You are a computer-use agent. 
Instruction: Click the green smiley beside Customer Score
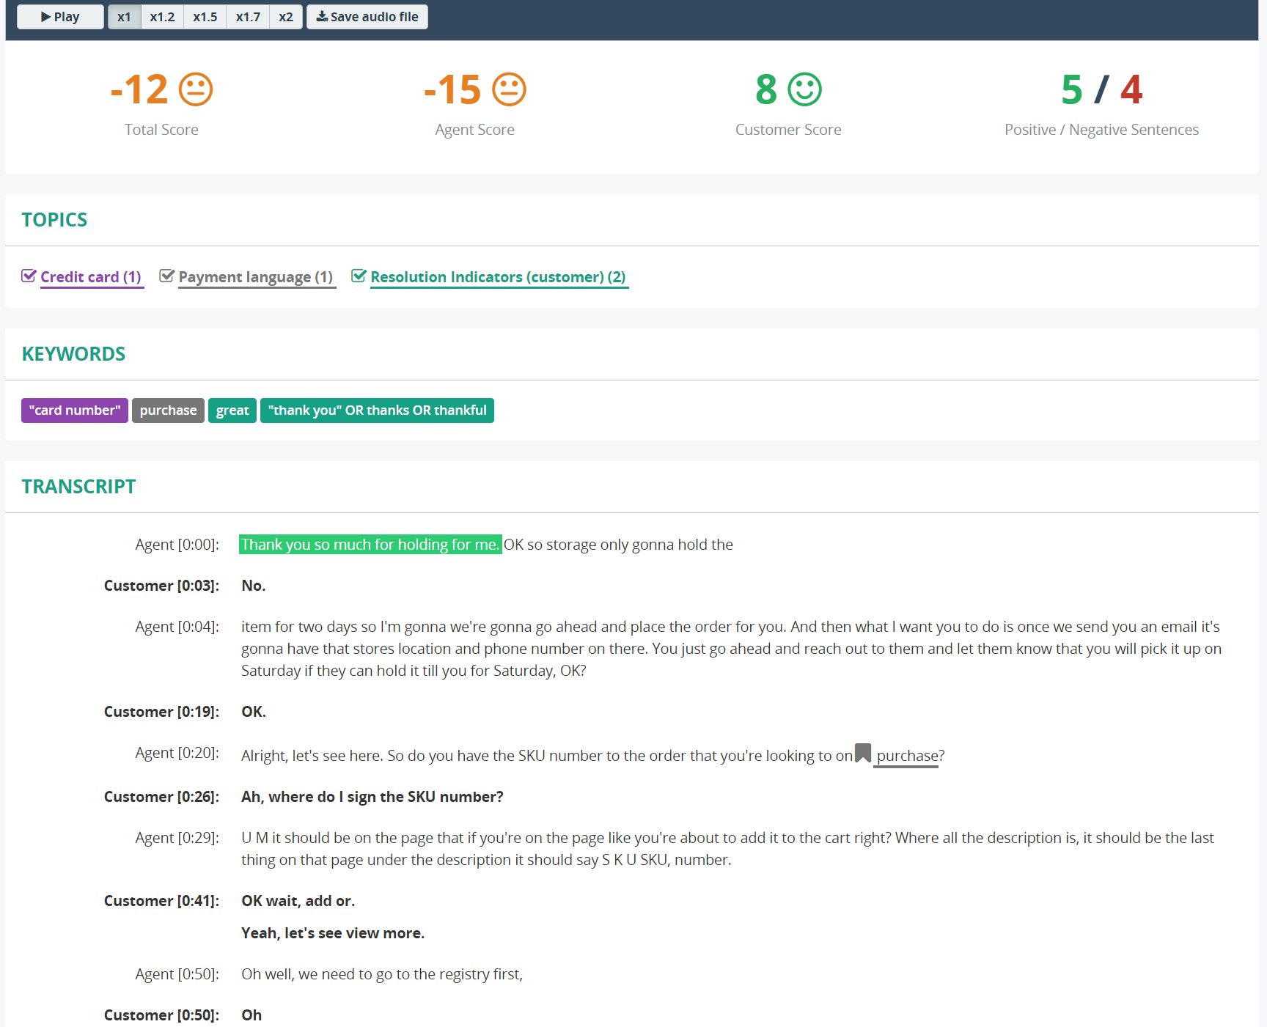coord(804,89)
